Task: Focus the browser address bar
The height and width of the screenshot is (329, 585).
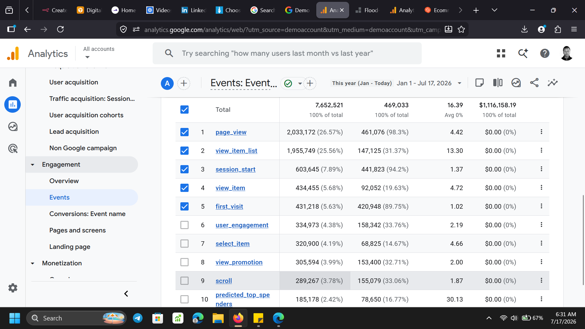Action: click(292, 30)
